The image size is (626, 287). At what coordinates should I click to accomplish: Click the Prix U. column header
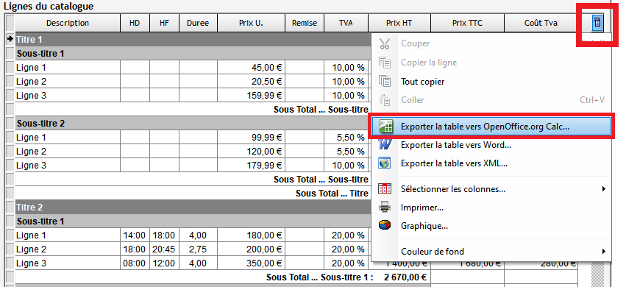point(251,23)
